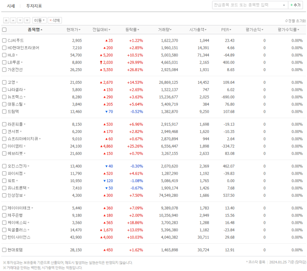Open the 슈프리마에이치큐 stock link

[23, 139]
